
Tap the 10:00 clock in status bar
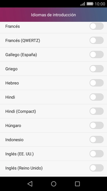pos(100,4)
